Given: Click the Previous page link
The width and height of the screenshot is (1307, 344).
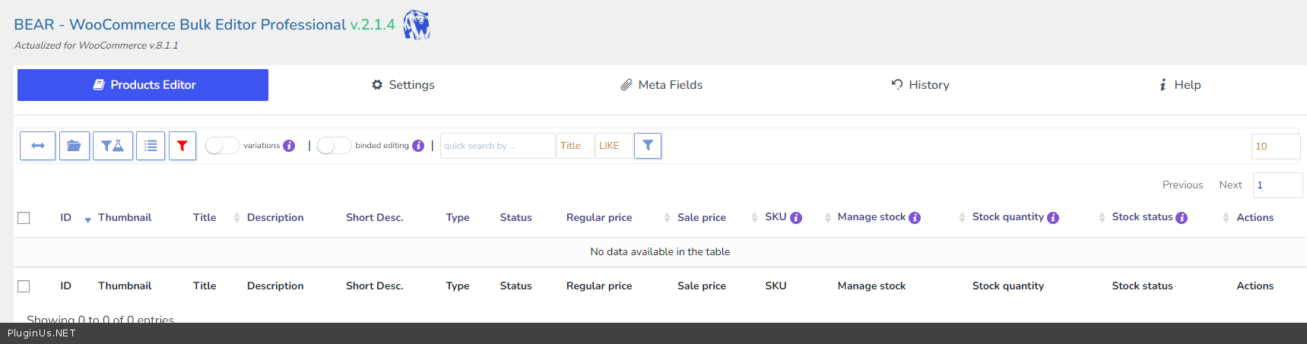Looking at the screenshot, I should [1182, 185].
